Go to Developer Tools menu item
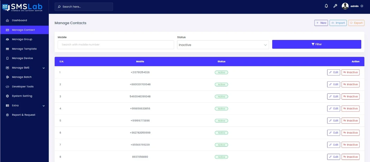The height and width of the screenshot is (162, 370). click(23, 87)
